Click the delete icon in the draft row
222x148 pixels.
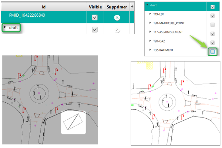click(118, 30)
